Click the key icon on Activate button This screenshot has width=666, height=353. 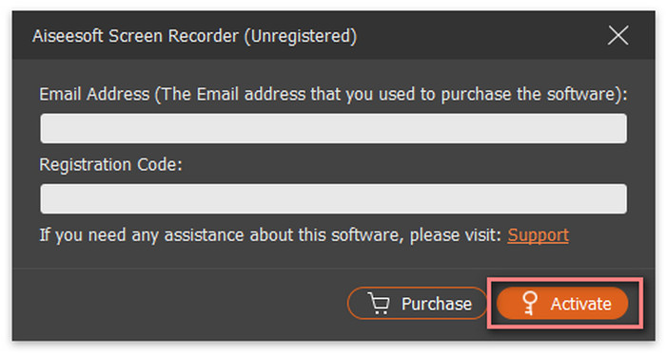[x=529, y=304]
